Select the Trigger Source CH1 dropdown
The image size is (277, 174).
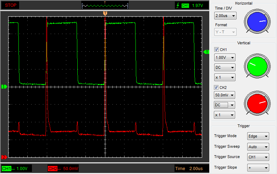[x=258, y=157]
